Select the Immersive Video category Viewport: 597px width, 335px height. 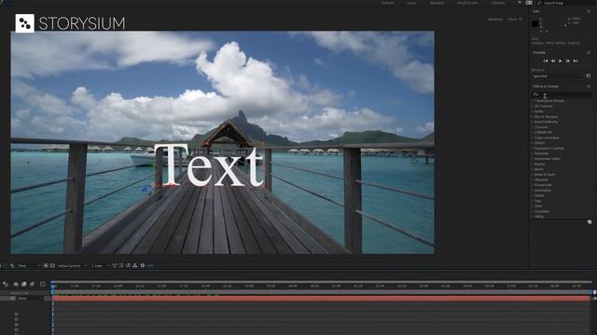548,159
